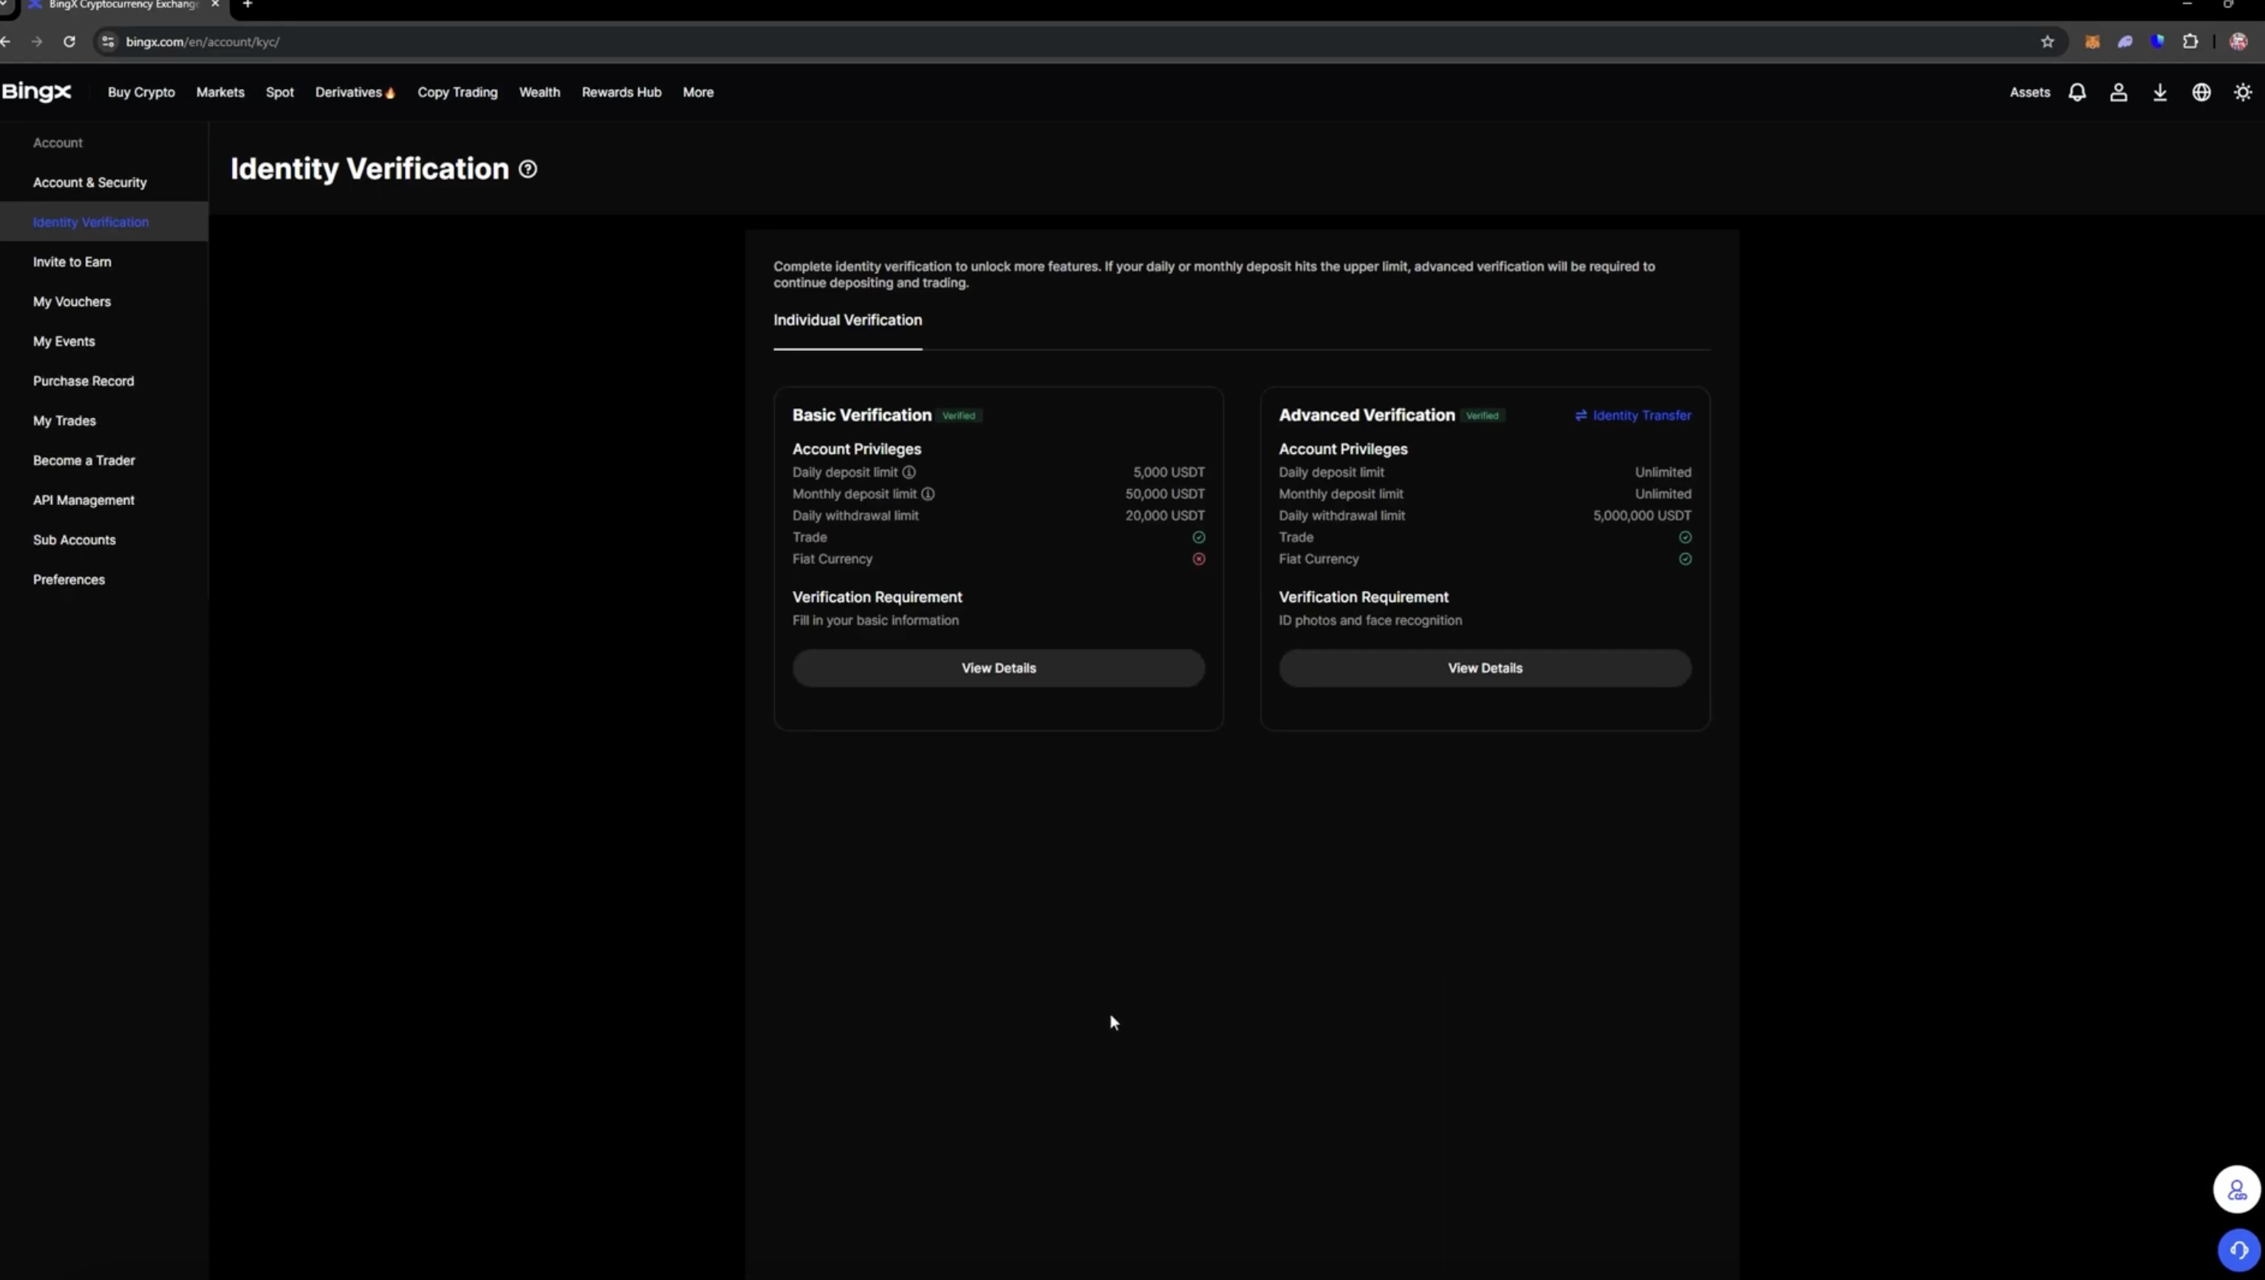
Task: Open My Trades
Action: click(64, 420)
